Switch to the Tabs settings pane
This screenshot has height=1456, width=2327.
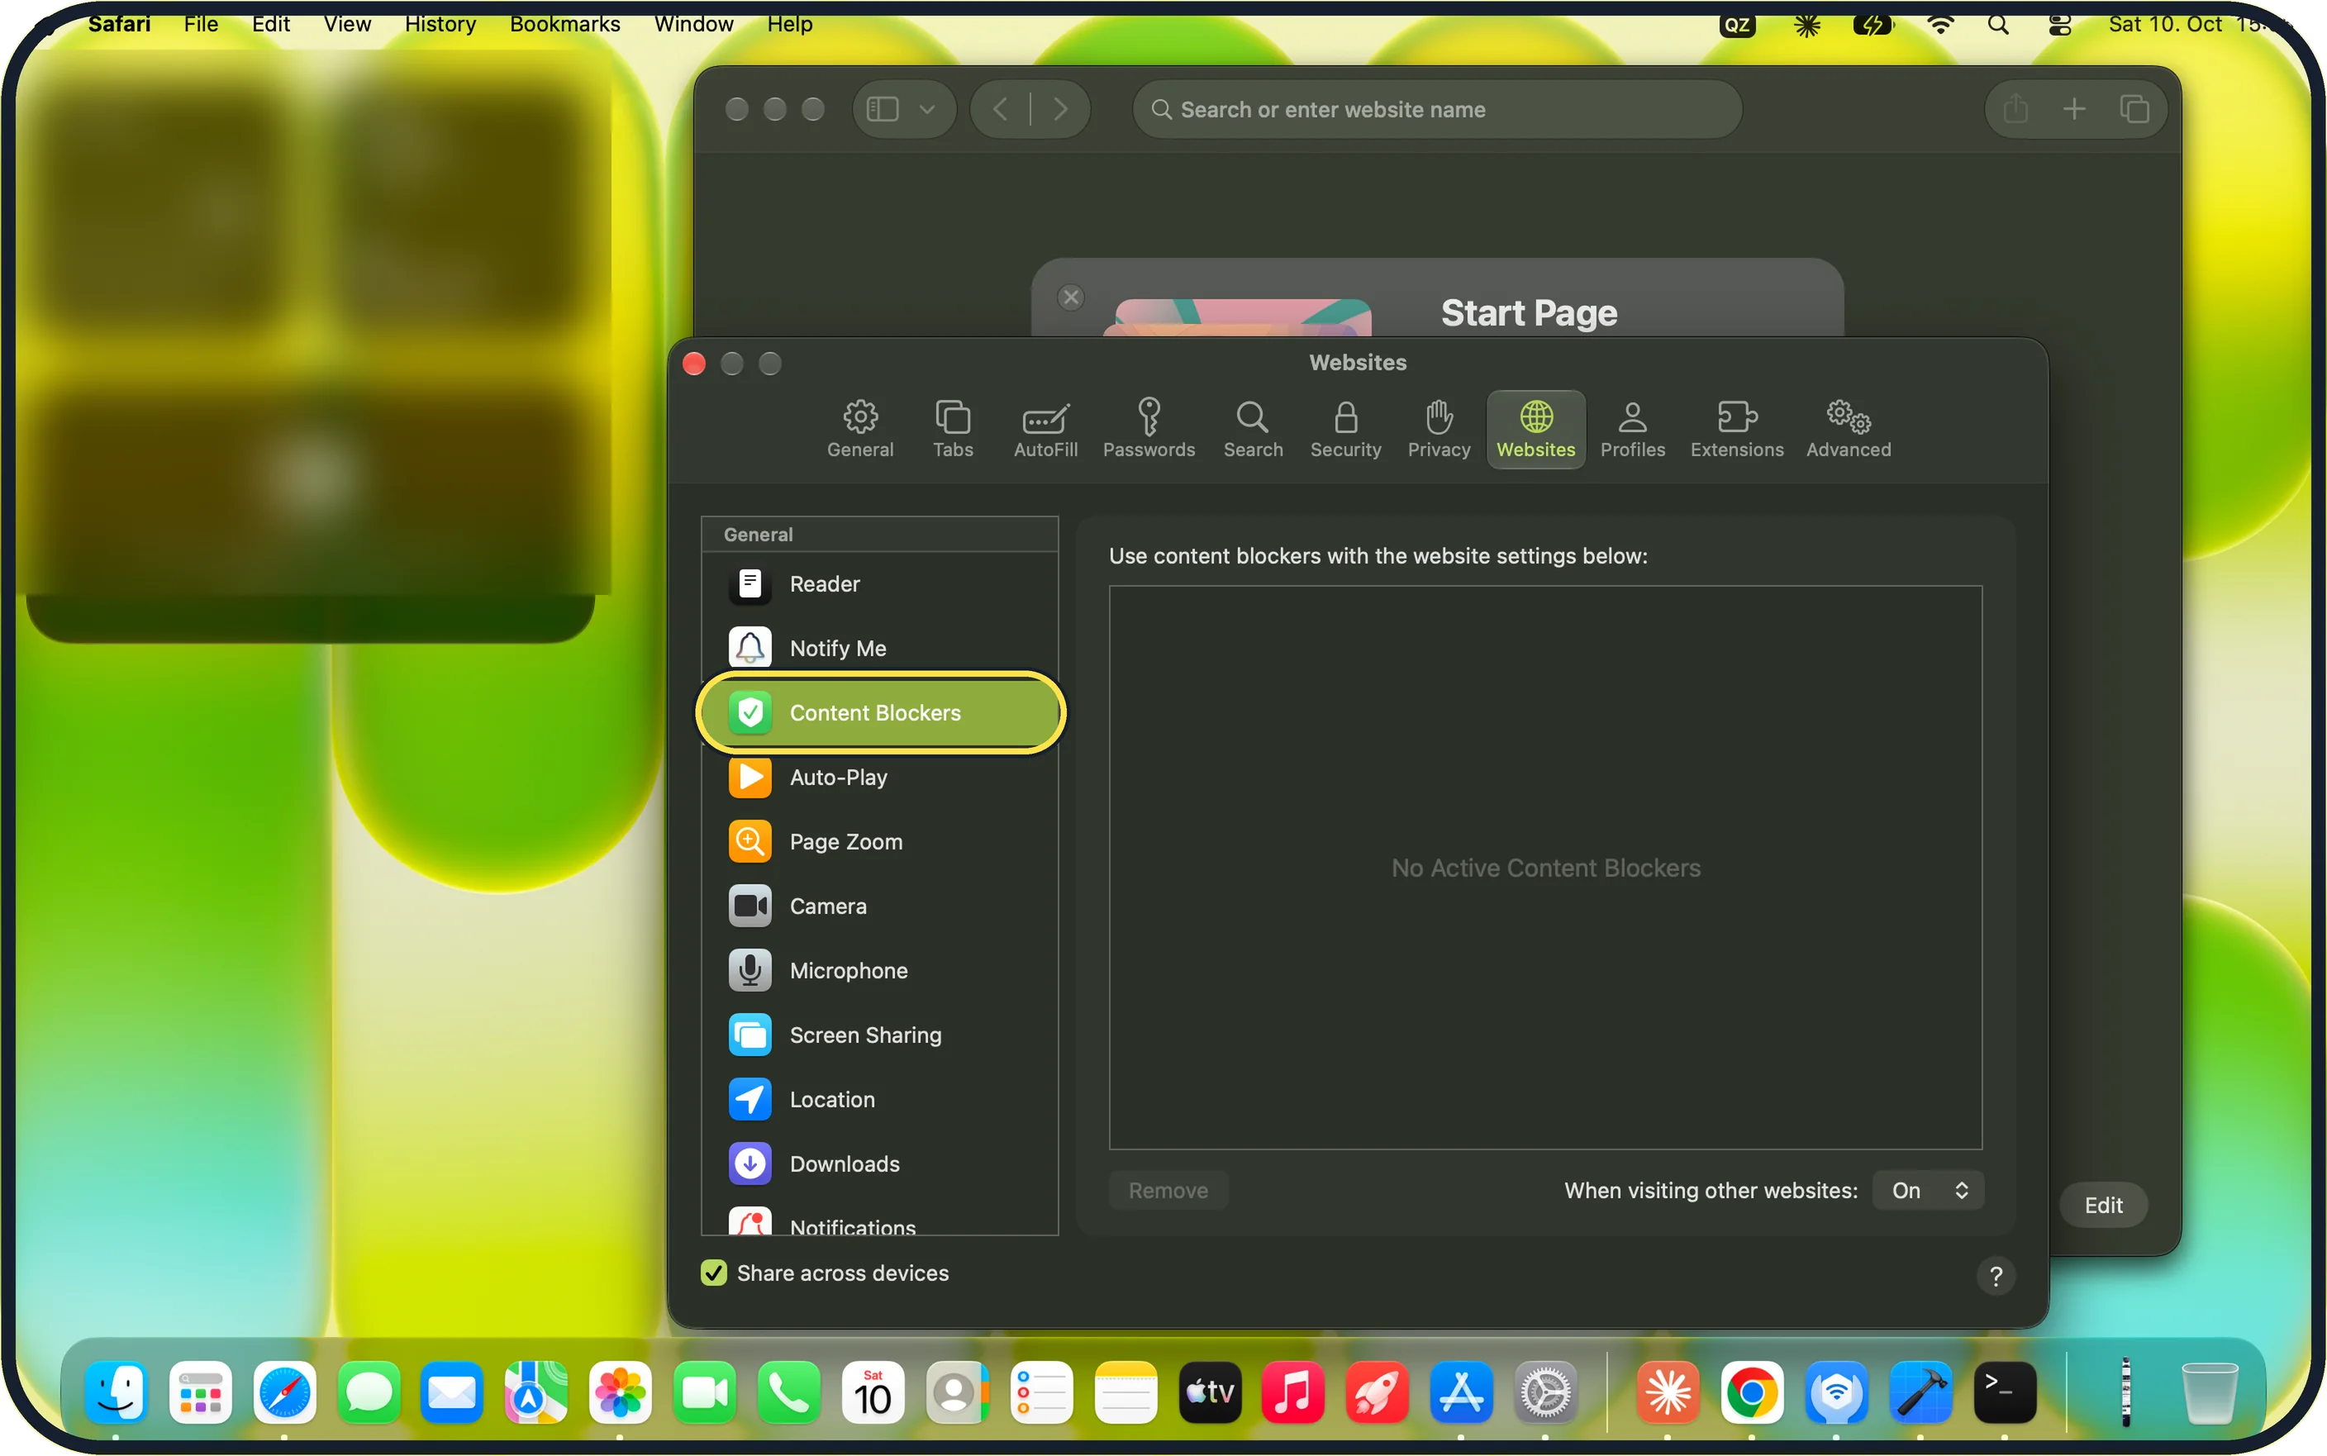[x=952, y=430]
